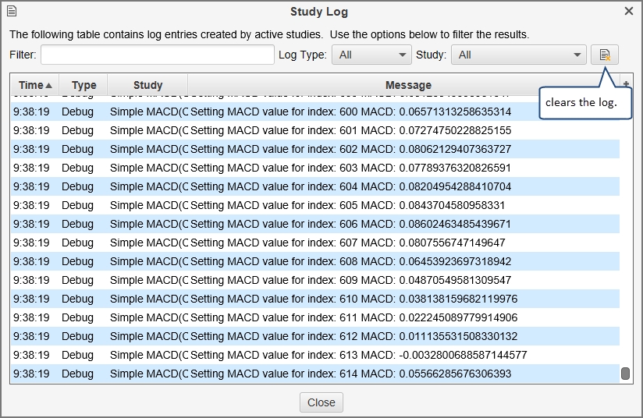Select log row for index 602
This screenshot has width=643, height=418.
point(312,149)
